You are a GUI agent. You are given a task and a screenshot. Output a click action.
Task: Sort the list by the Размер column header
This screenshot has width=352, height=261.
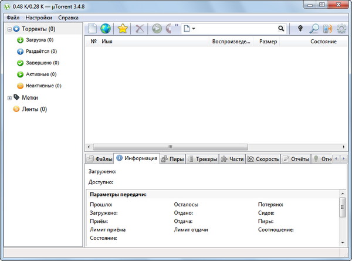pyautogui.click(x=268, y=42)
